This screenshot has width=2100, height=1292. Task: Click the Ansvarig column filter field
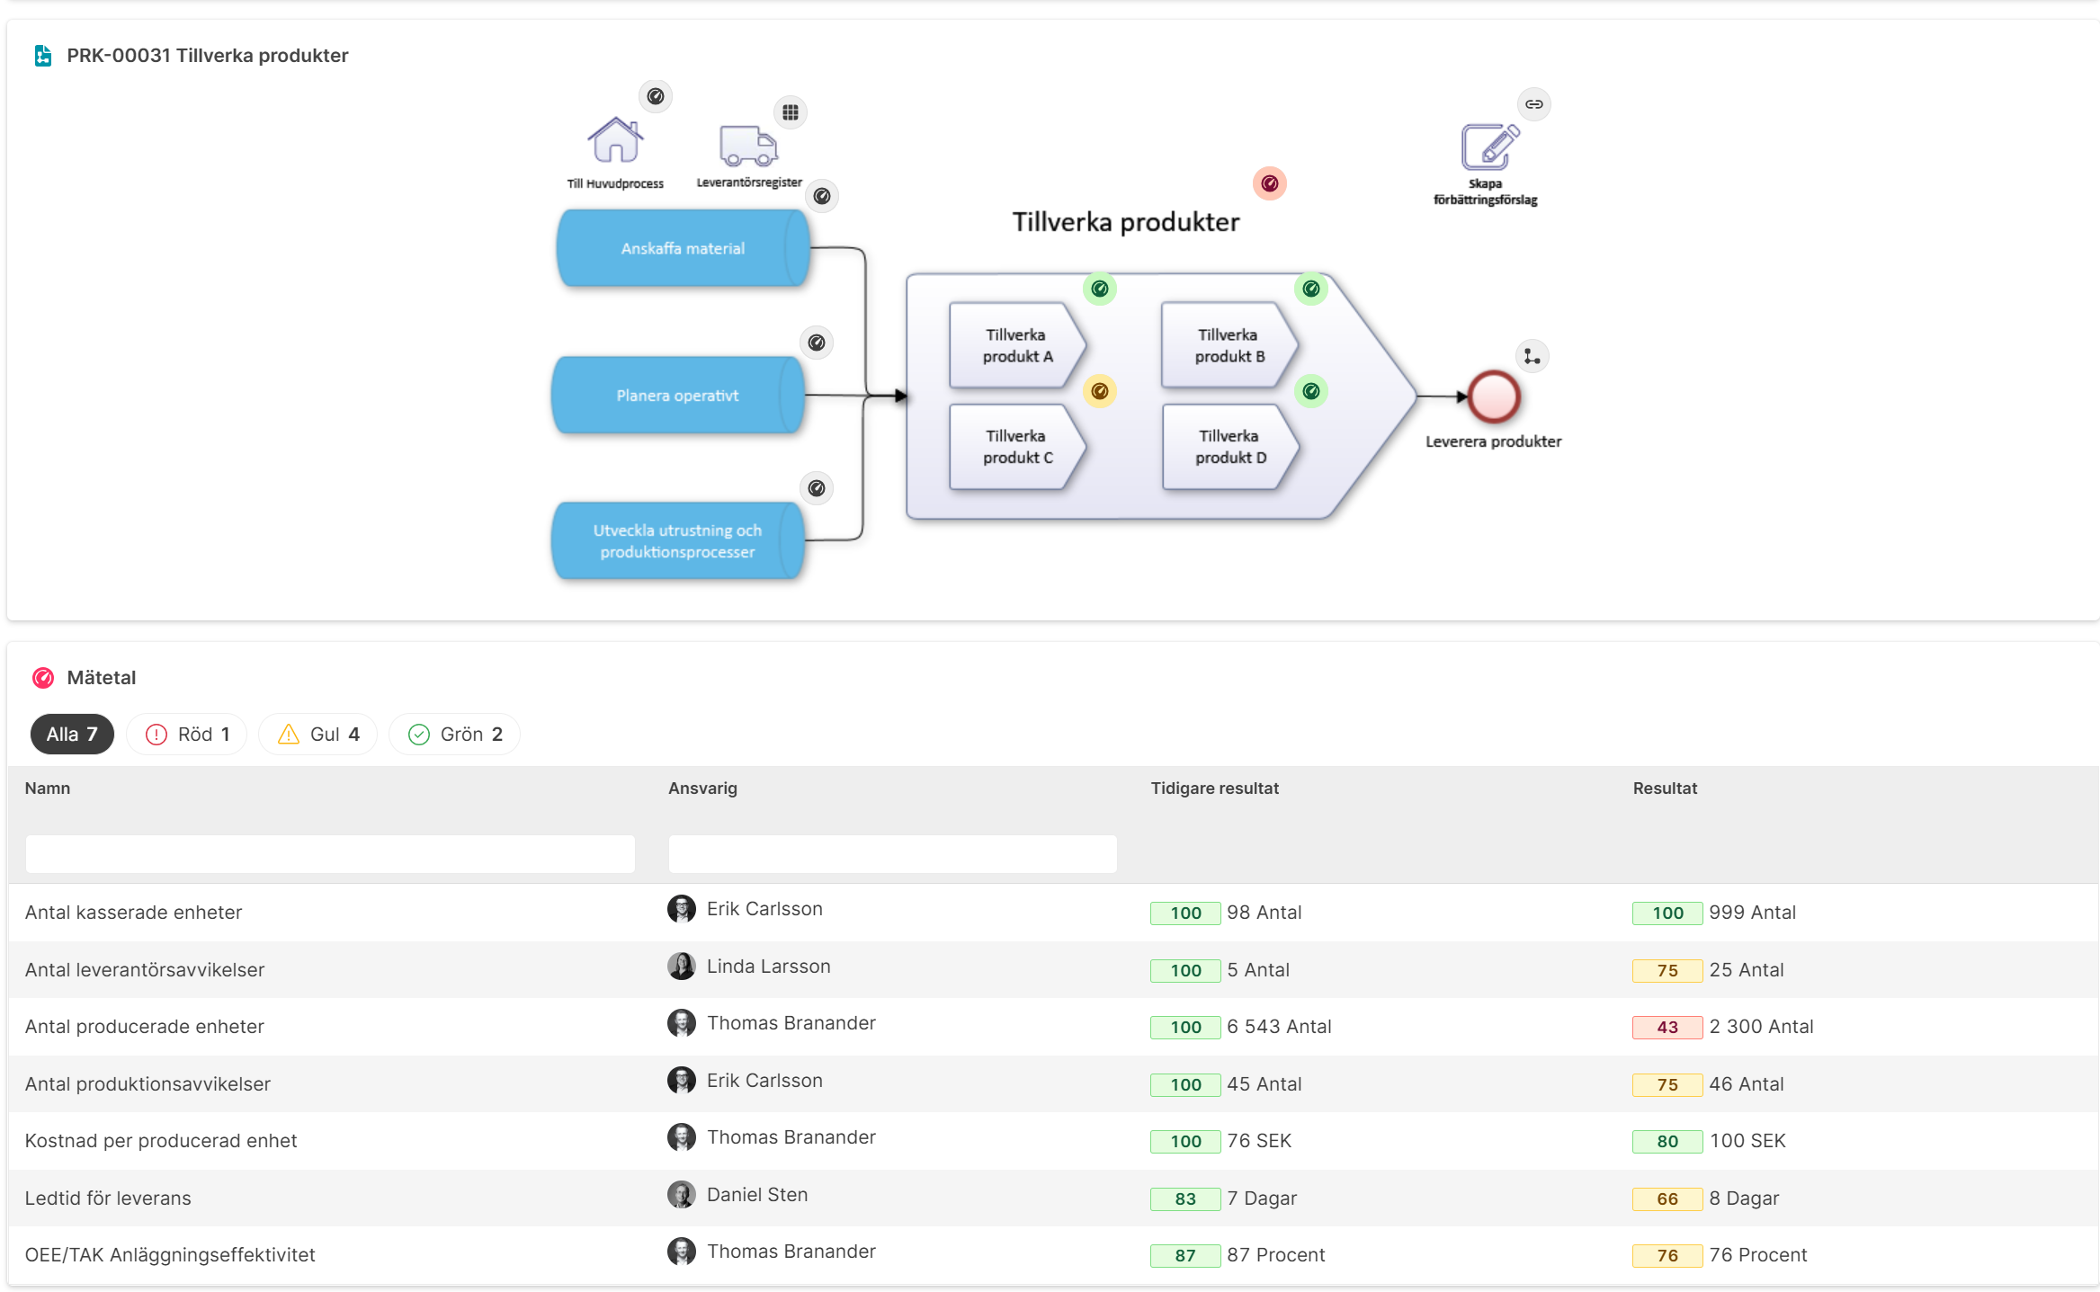(x=892, y=853)
